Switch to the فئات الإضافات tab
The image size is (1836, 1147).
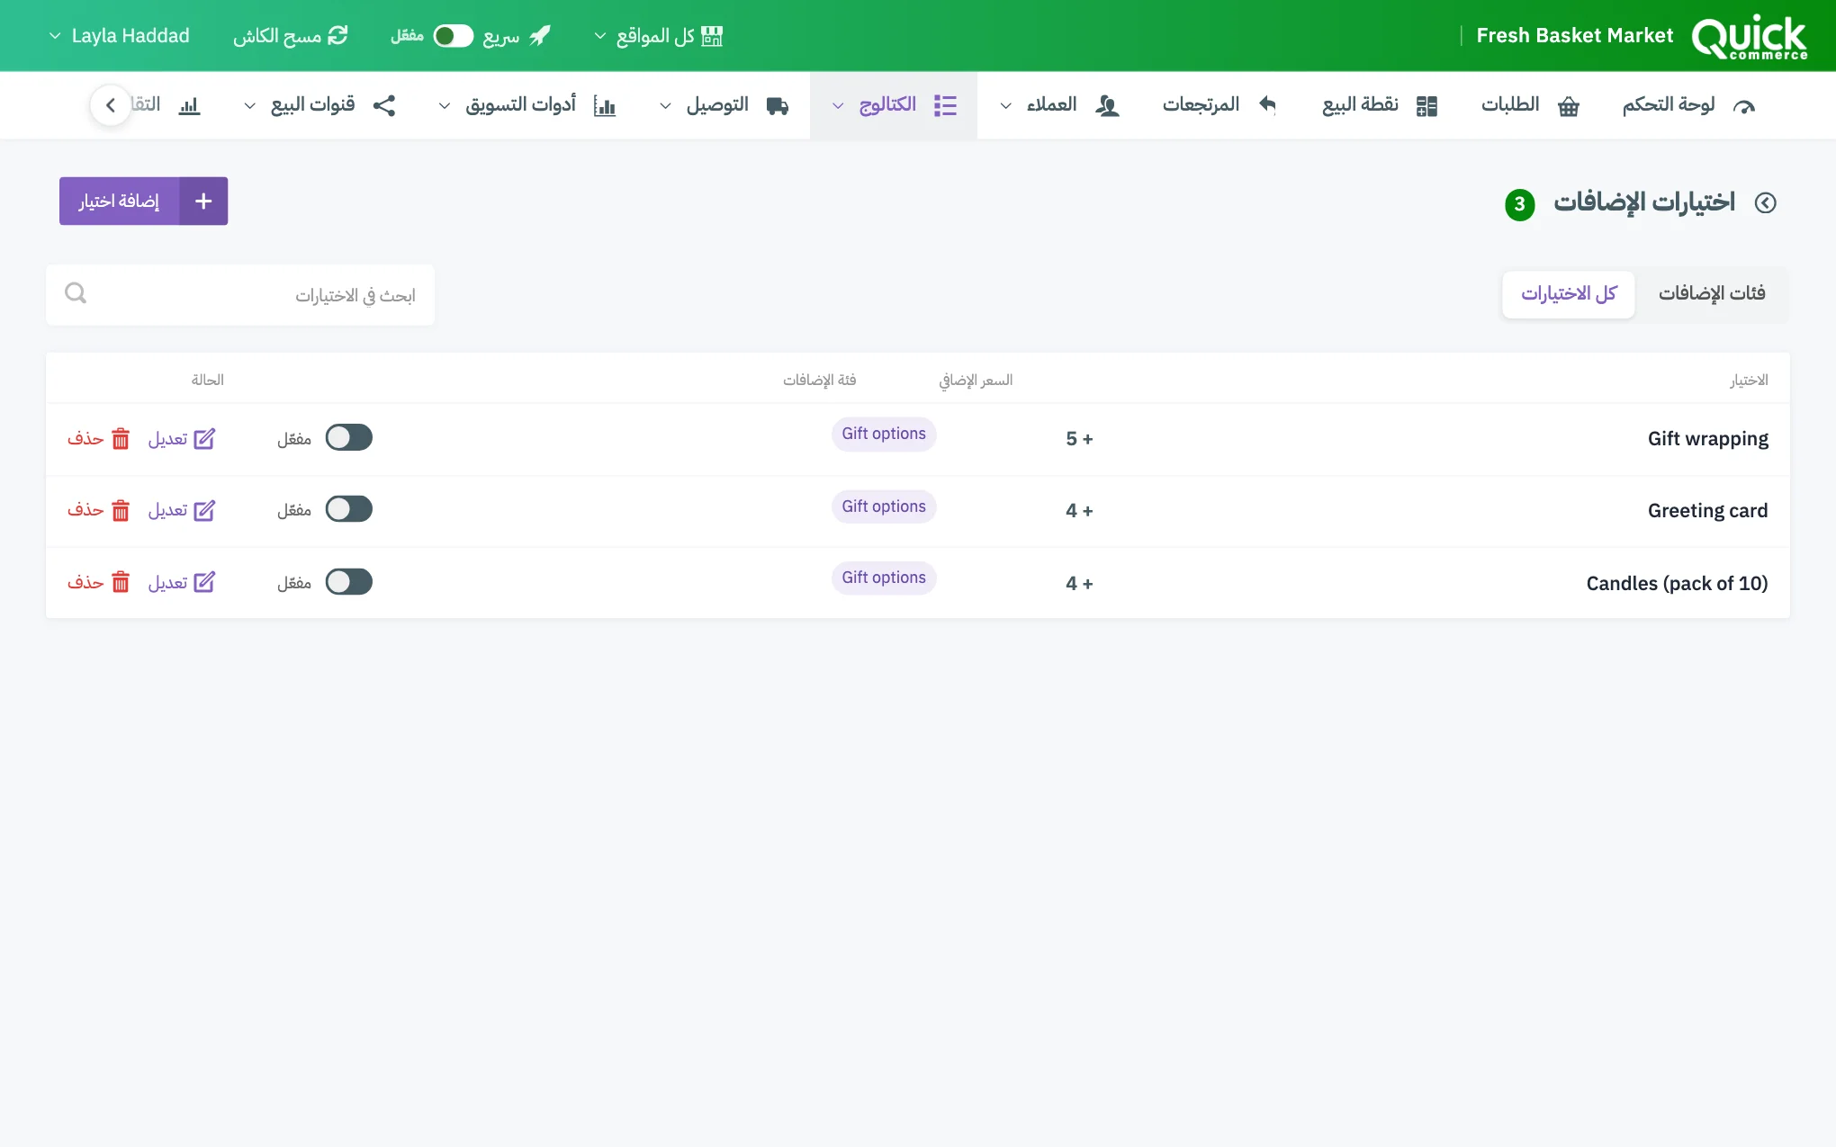click(x=1712, y=294)
